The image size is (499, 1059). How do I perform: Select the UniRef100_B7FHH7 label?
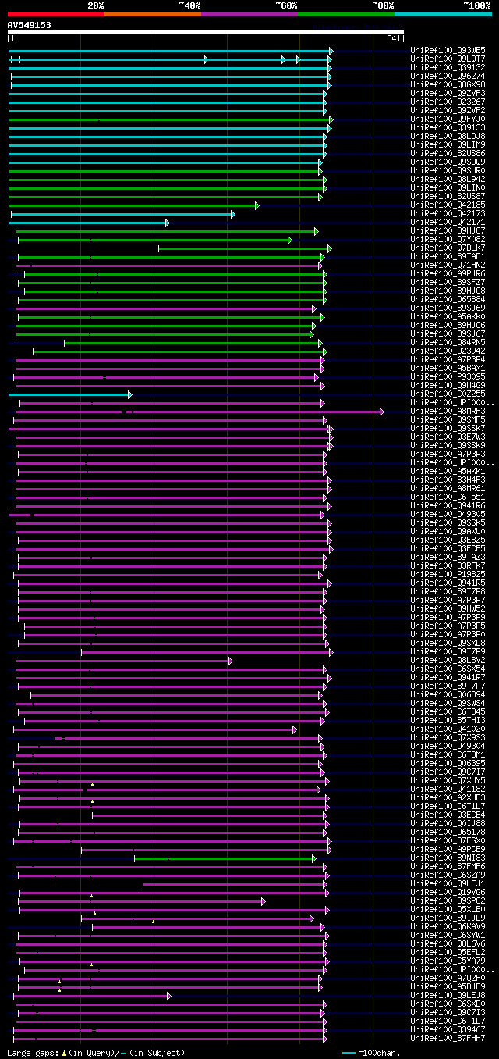[x=448, y=1039]
